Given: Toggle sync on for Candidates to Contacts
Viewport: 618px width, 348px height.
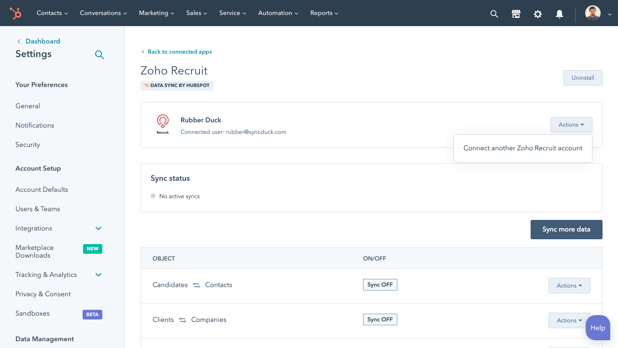Looking at the screenshot, I should click(380, 285).
